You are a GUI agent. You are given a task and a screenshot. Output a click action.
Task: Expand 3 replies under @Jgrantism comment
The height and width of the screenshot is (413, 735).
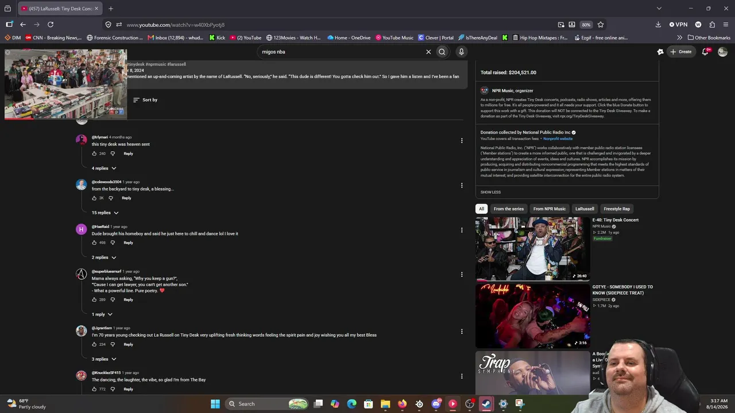[104, 359]
